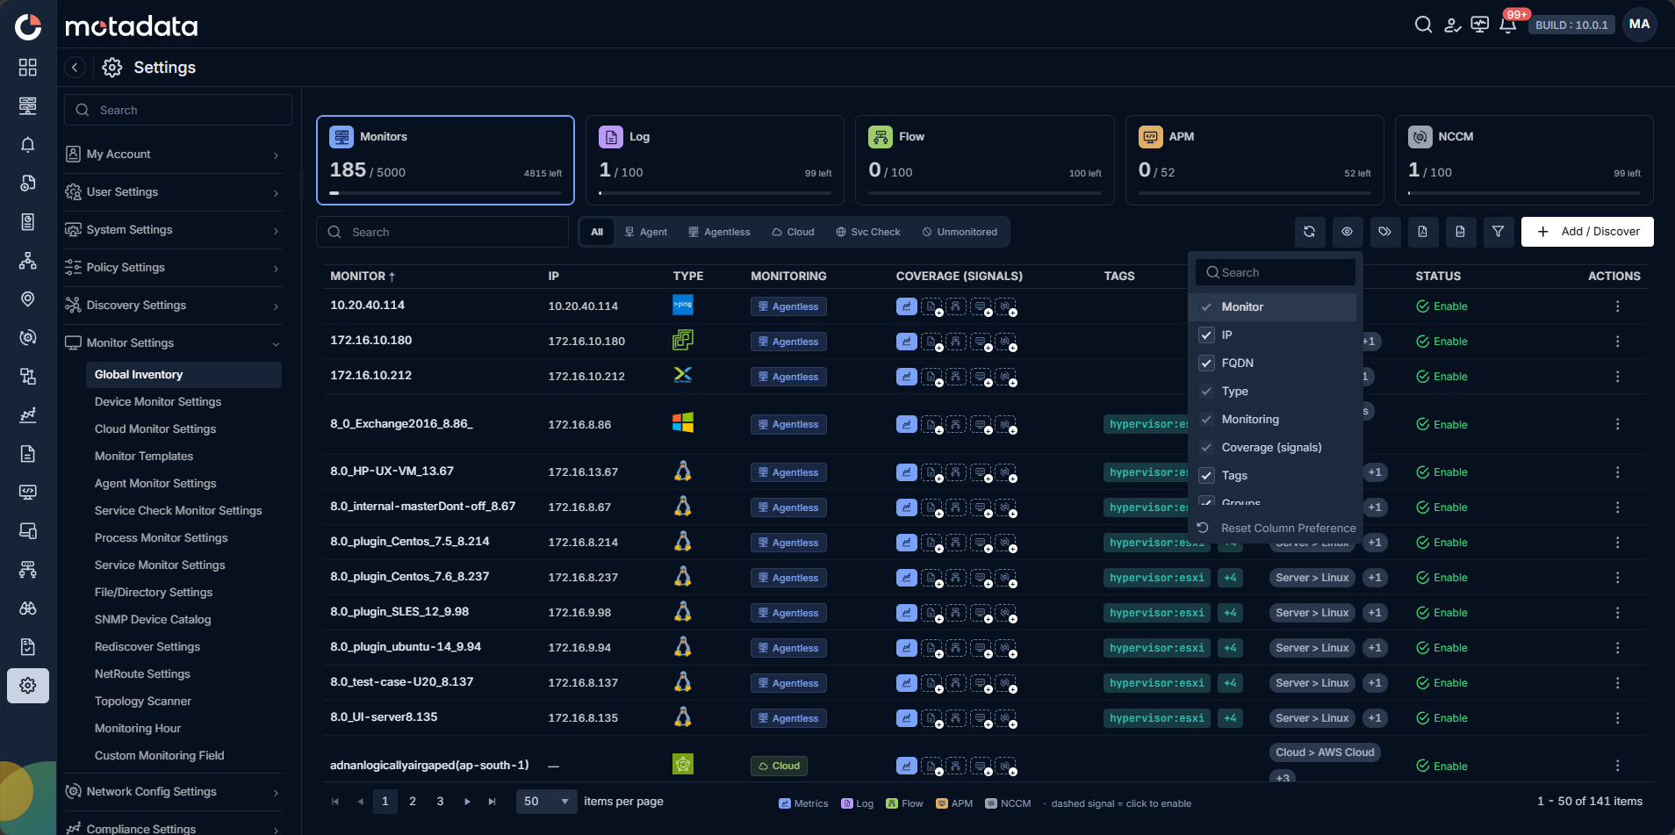Click the column chooser Search field

coord(1275,273)
